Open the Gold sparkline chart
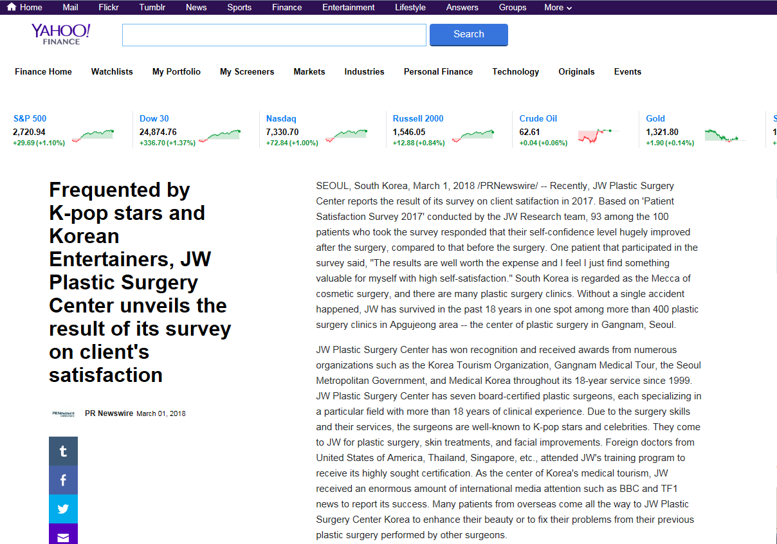The width and height of the screenshot is (777, 544). [x=726, y=135]
